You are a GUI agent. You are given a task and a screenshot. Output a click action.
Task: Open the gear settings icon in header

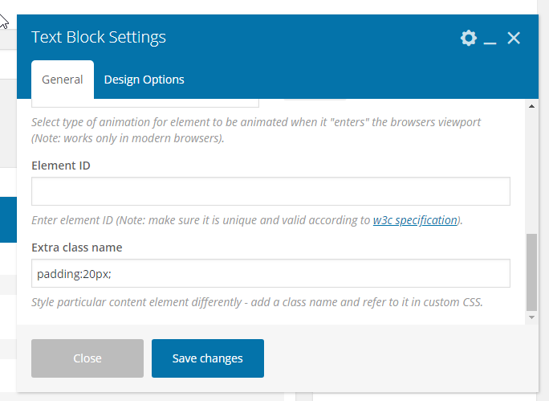pos(469,38)
